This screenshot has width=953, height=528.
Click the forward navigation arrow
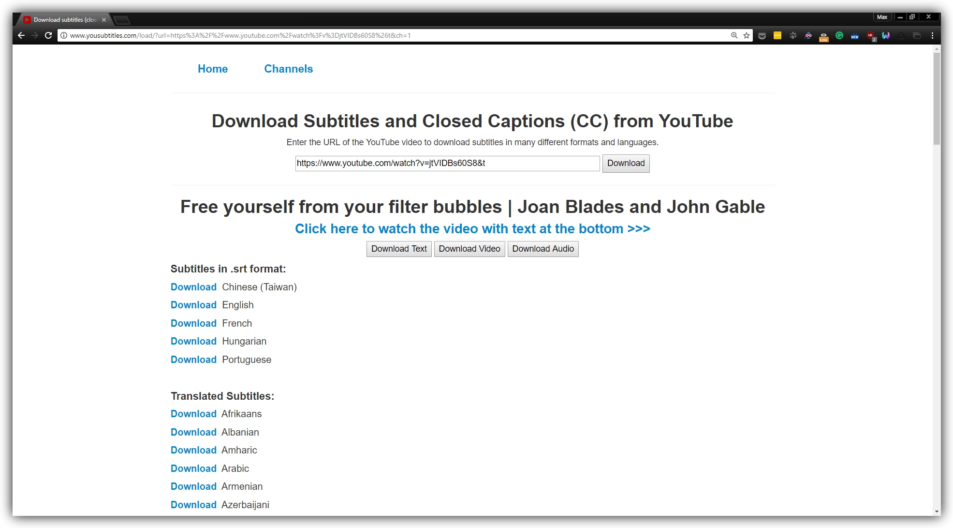point(35,35)
